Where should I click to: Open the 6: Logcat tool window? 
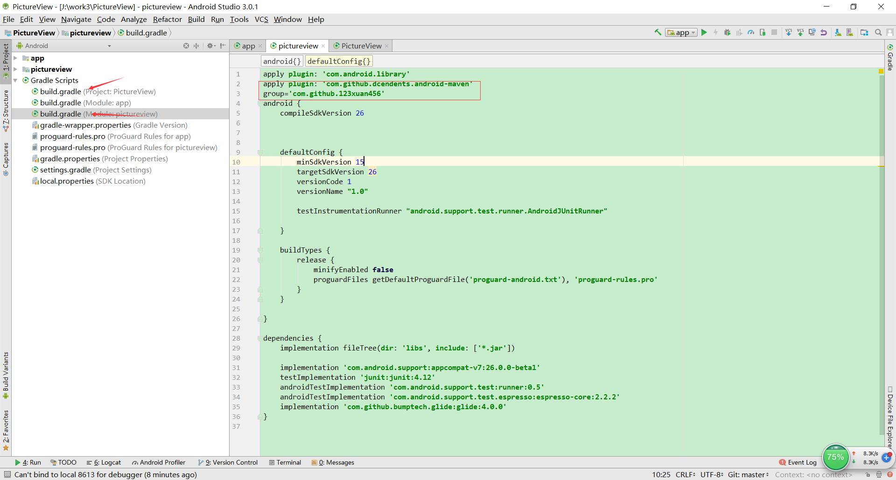104,462
